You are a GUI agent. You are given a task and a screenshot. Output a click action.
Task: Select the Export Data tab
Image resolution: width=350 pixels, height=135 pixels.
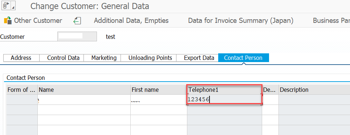tap(199, 58)
